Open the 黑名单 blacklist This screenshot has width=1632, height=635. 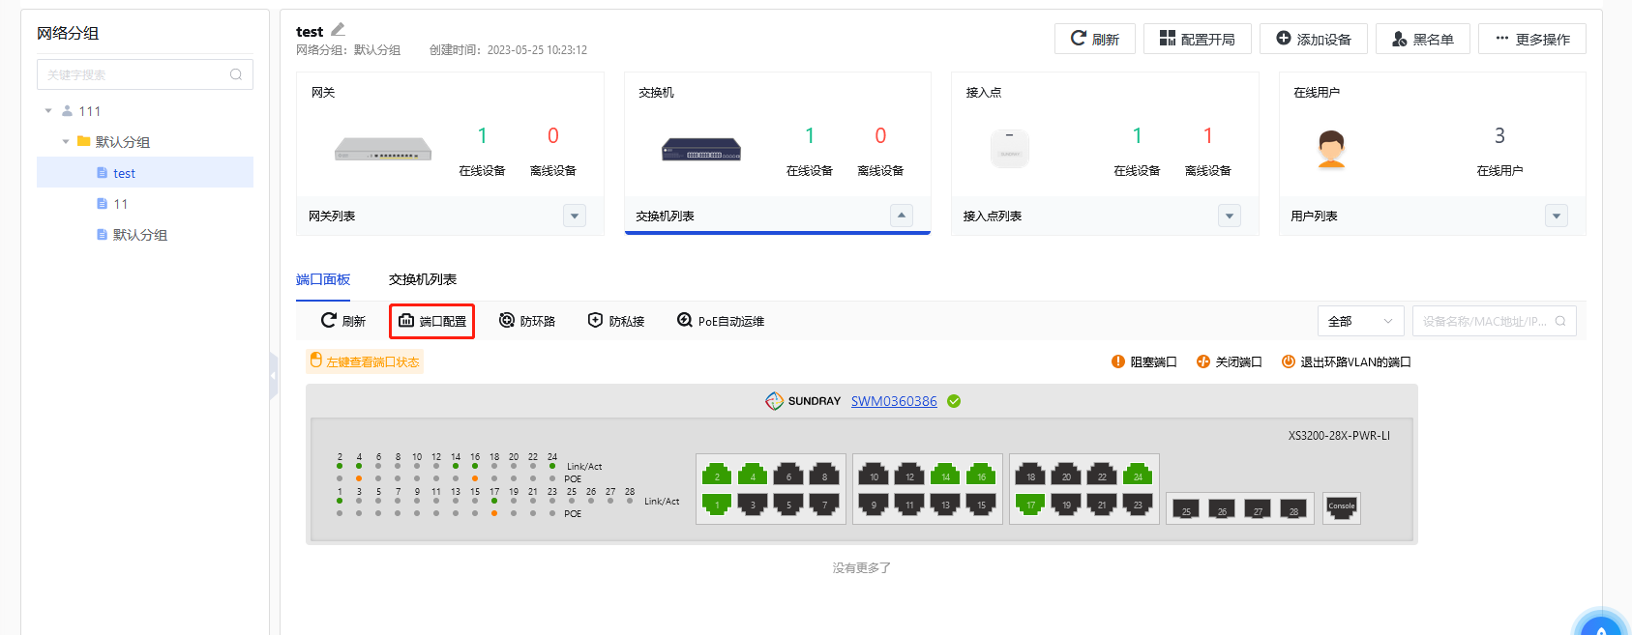tap(1422, 39)
